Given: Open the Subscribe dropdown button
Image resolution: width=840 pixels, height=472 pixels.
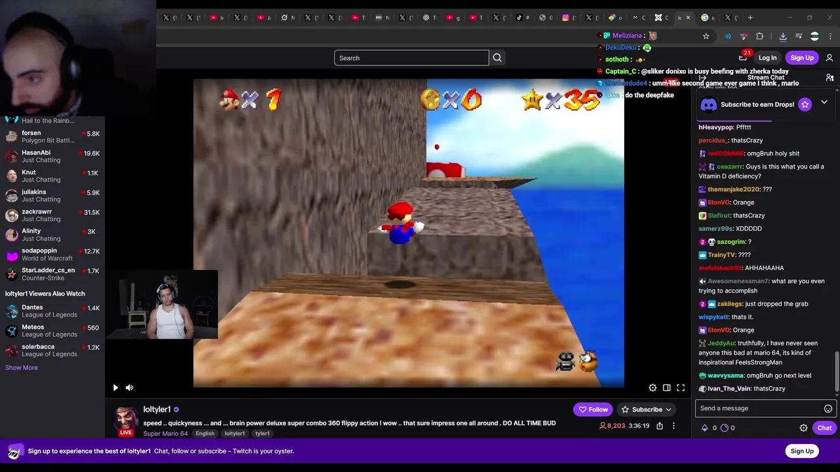Looking at the screenshot, I should 646,410.
